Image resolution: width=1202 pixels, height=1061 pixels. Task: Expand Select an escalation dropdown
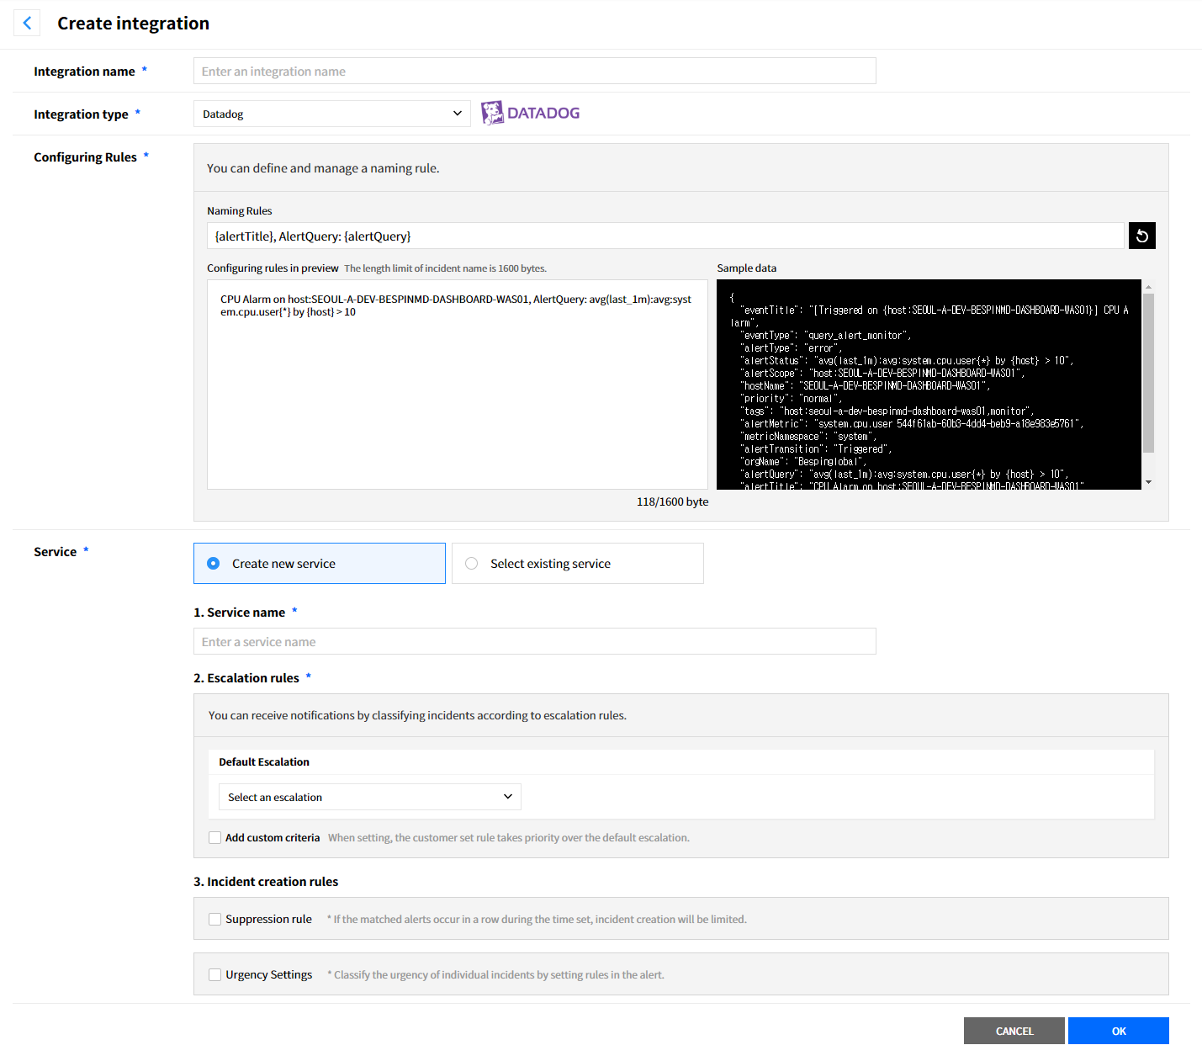[x=369, y=797]
